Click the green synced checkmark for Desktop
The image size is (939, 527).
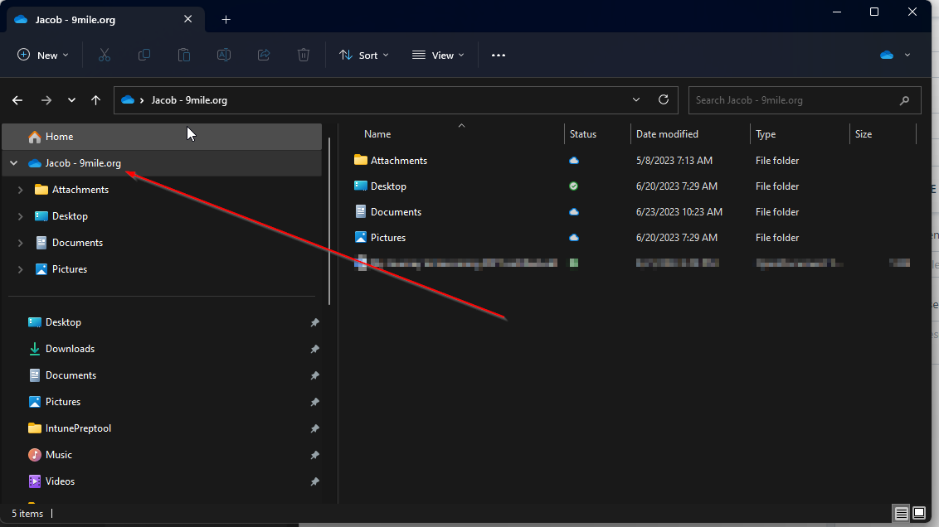[x=574, y=186]
